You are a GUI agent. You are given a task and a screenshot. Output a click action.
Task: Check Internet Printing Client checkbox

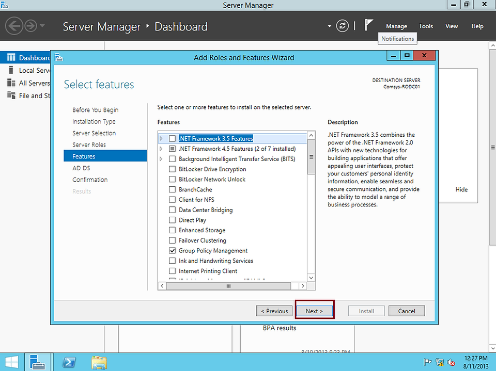[x=172, y=271]
